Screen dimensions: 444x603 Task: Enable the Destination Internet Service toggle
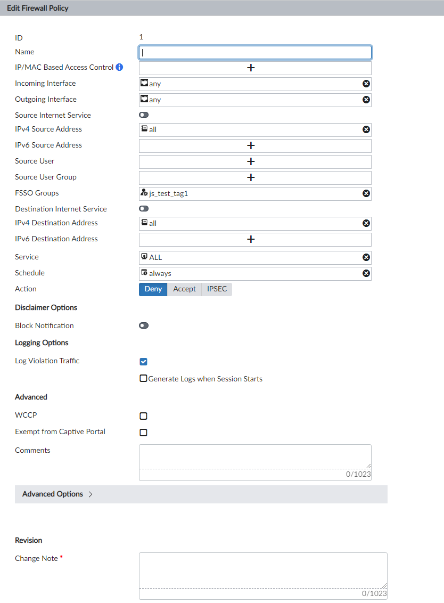143,208
